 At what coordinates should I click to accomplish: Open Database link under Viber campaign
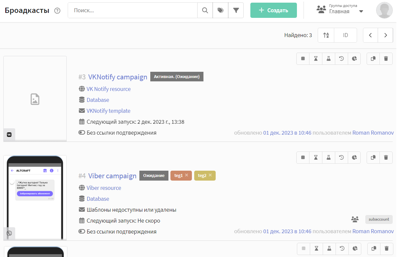coord(98,199)
